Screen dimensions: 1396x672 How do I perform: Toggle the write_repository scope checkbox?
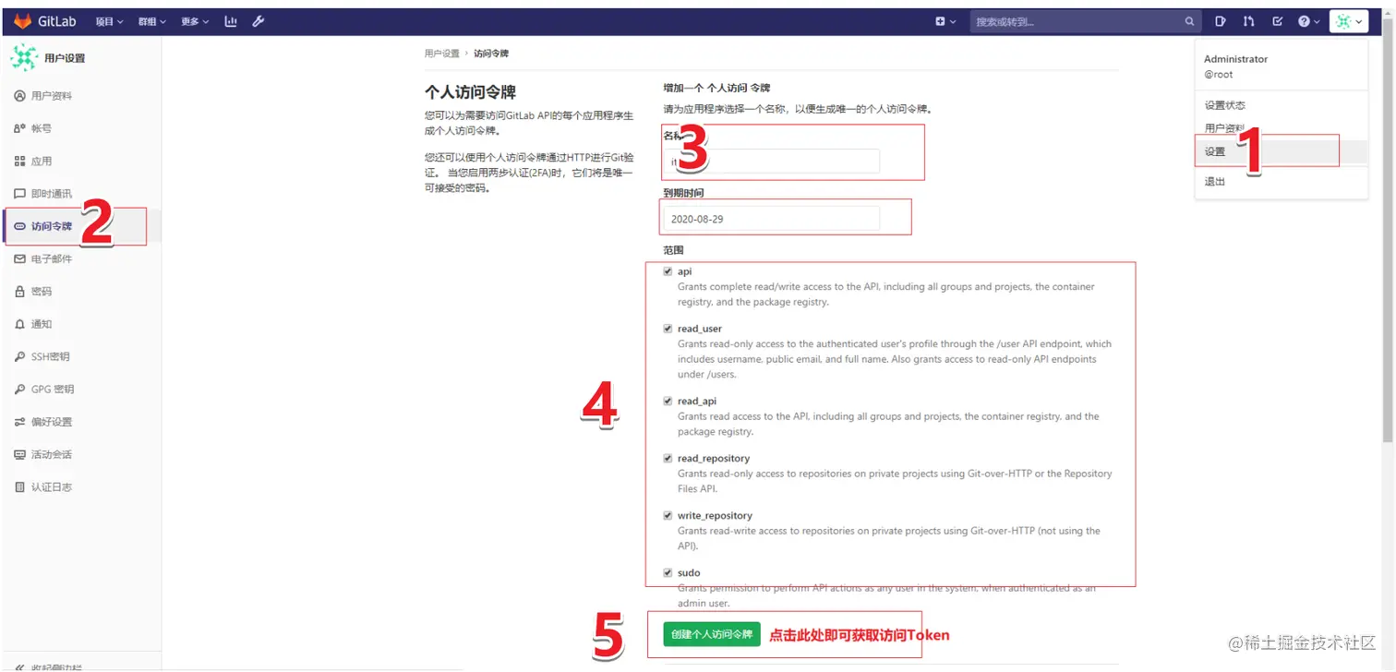pos(668,515)
